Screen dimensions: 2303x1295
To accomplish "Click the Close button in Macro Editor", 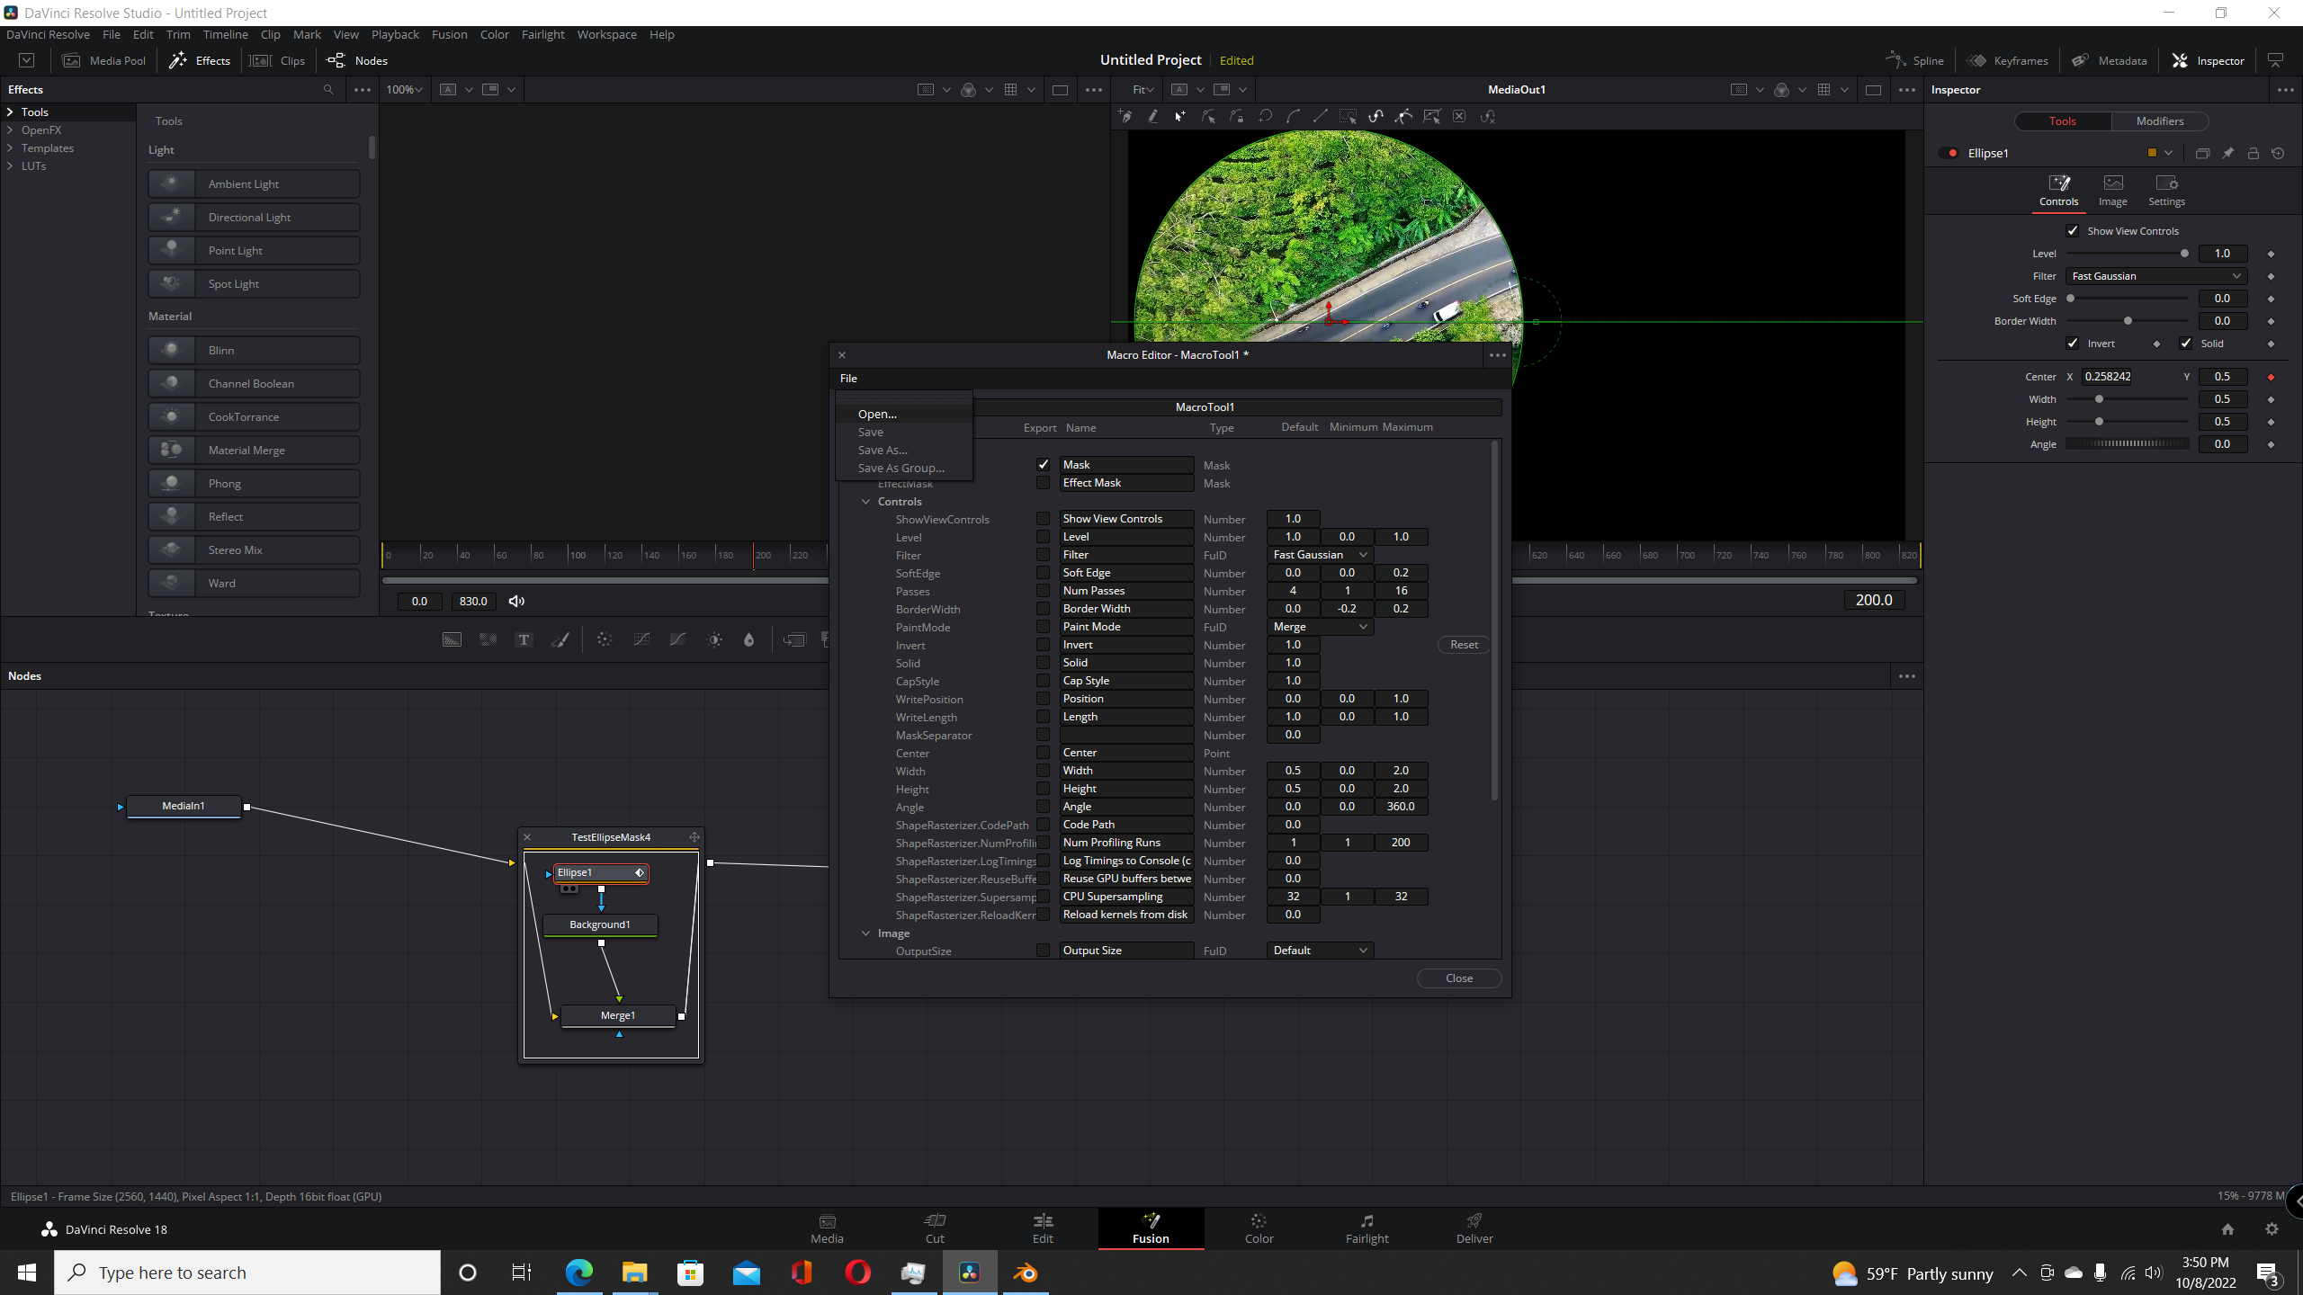I will tap(1458, 978).
